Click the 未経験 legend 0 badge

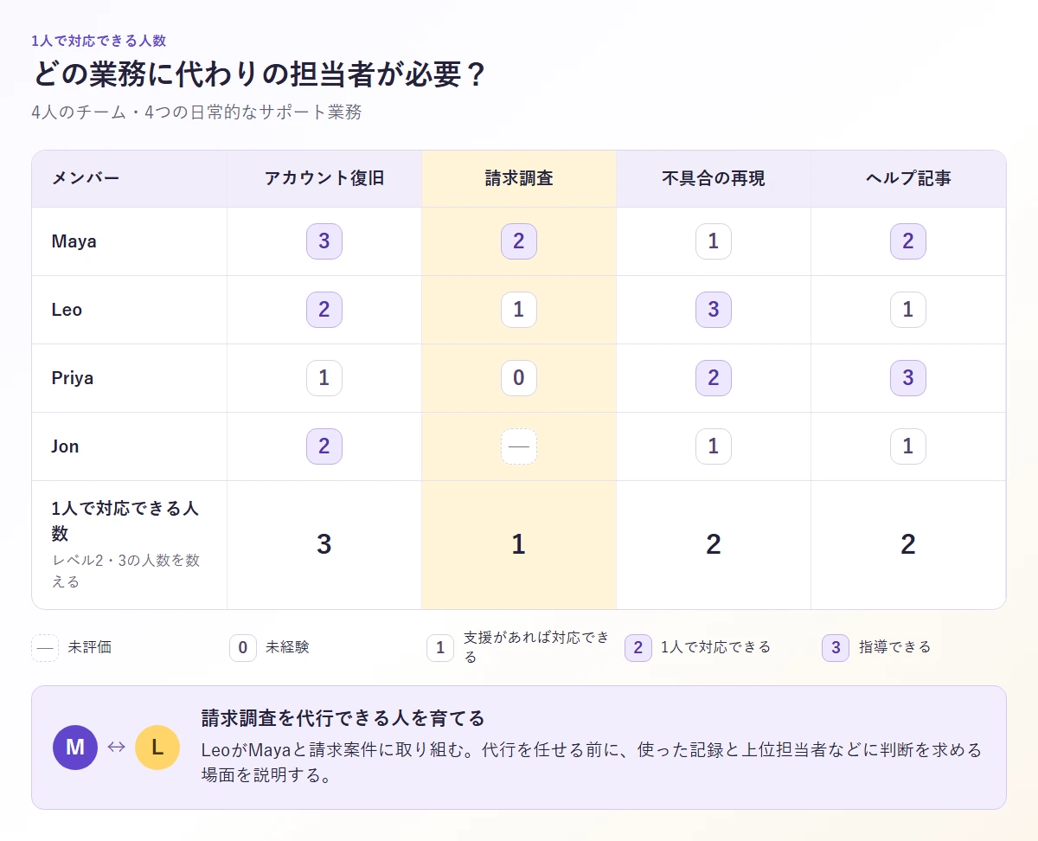[243, 647]
